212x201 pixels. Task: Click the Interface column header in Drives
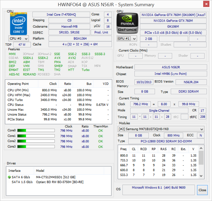[20, 171]
